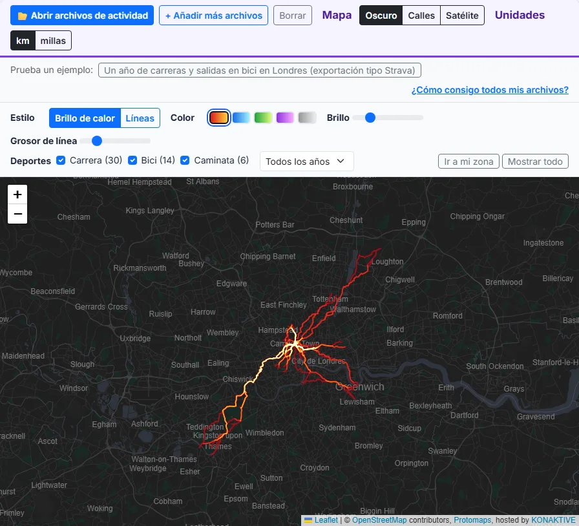Click the Borrar button
Screen dimensions: 579x526
[x=293, y=15]
